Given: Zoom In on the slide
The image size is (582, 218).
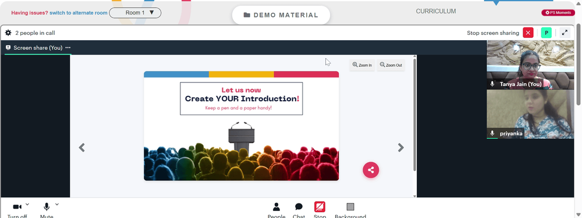Looking at the screenshot, I should point(362,65).
